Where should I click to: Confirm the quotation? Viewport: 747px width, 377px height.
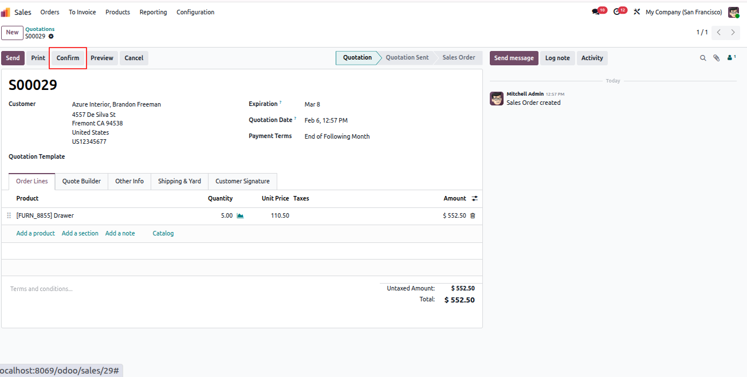point(68,58)
